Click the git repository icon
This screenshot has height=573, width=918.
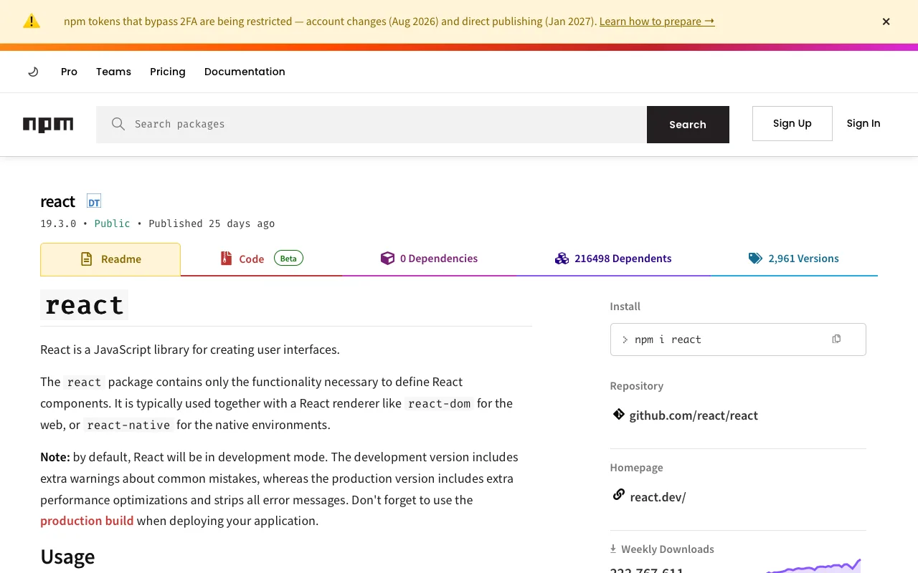[618, 415]
